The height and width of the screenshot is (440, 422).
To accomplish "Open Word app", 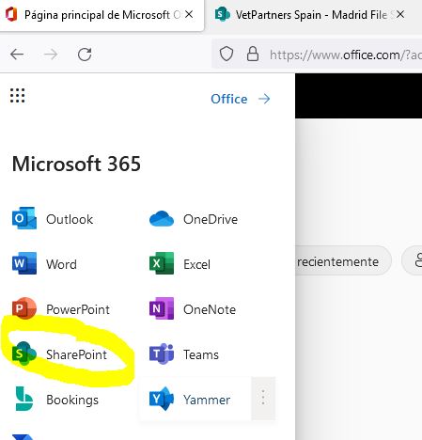I will [x=44, y=263].
